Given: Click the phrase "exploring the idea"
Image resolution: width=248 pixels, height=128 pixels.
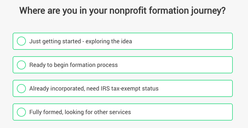Looking at the screenshot, I should (109, 41).
